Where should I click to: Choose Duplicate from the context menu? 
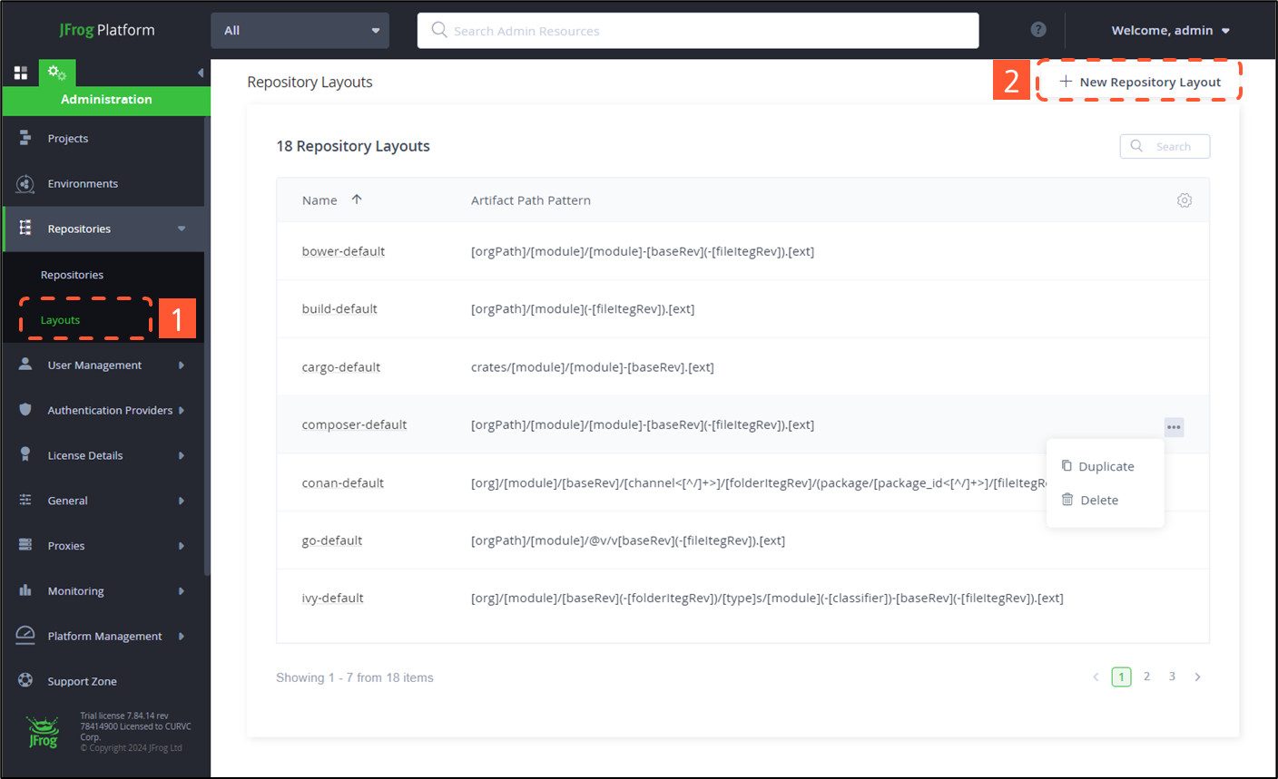[1105, 466]
